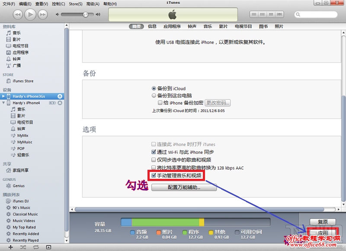Screen dimensions: 346x251
Task: Select the 铃声 tab
Action: pos(192,26)
